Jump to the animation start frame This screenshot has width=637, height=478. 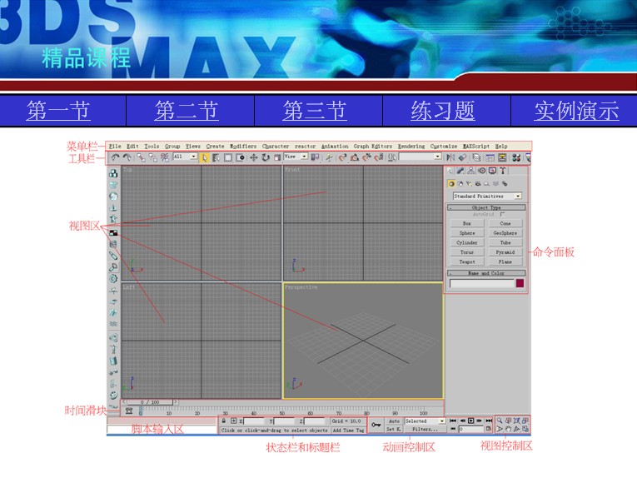click(x=453, y=421)
